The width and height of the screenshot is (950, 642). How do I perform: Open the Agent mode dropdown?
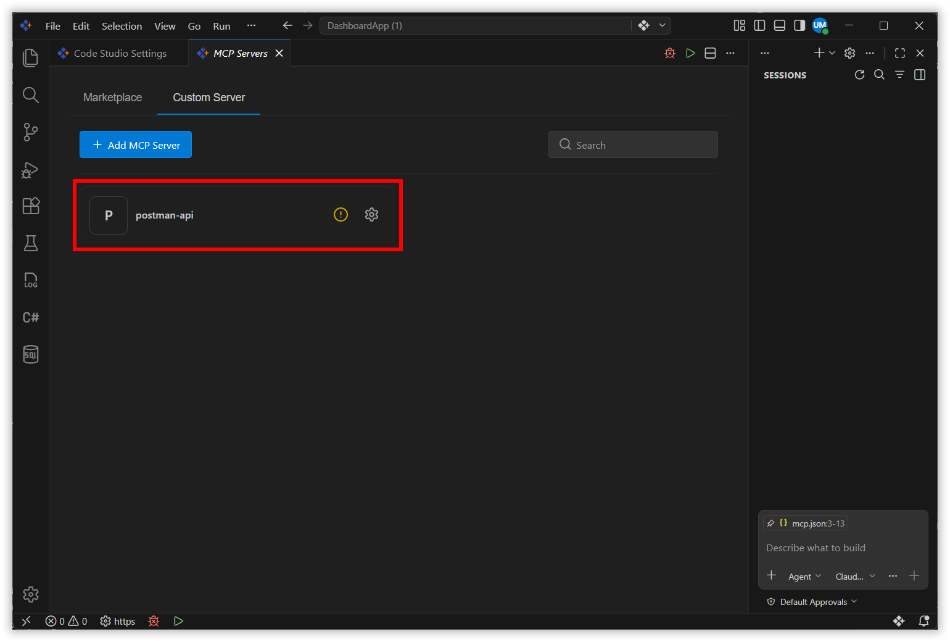tap(804, 576)
